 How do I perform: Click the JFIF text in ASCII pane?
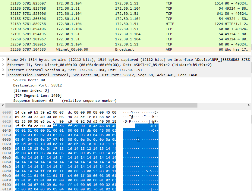(154, 126)
